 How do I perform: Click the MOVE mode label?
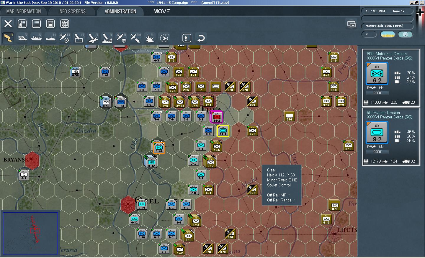point(161,11)
